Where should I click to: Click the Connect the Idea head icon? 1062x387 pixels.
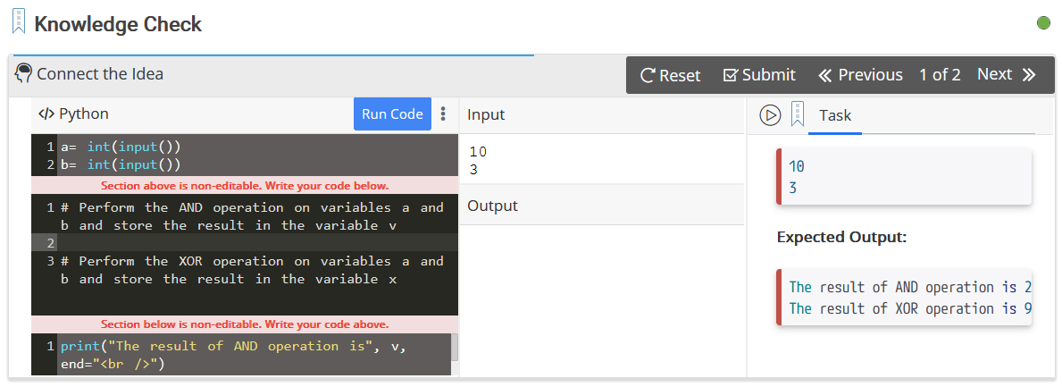(x=23, y=73)
